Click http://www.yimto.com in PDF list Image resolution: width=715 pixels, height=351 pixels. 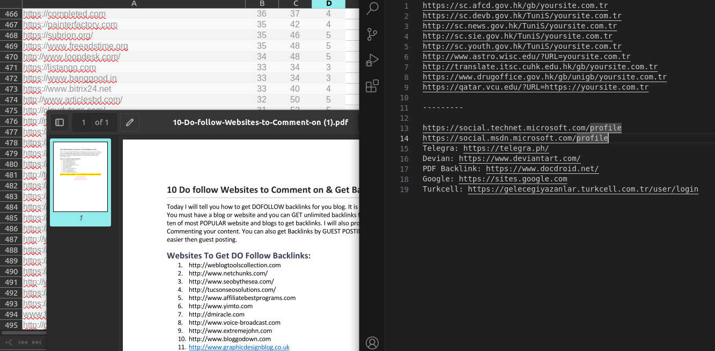tap(220, 306)
